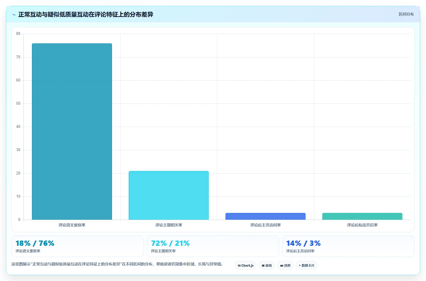The image size is (426, 281).
Task: Click the y-axis value 70
Action: coord(18,57)
